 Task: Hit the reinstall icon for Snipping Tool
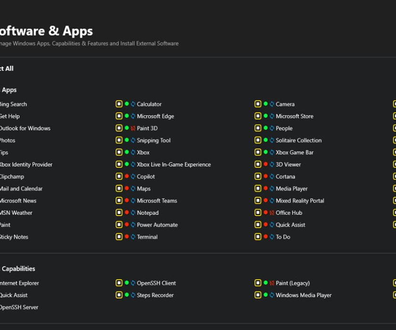[x=133, y=140]
